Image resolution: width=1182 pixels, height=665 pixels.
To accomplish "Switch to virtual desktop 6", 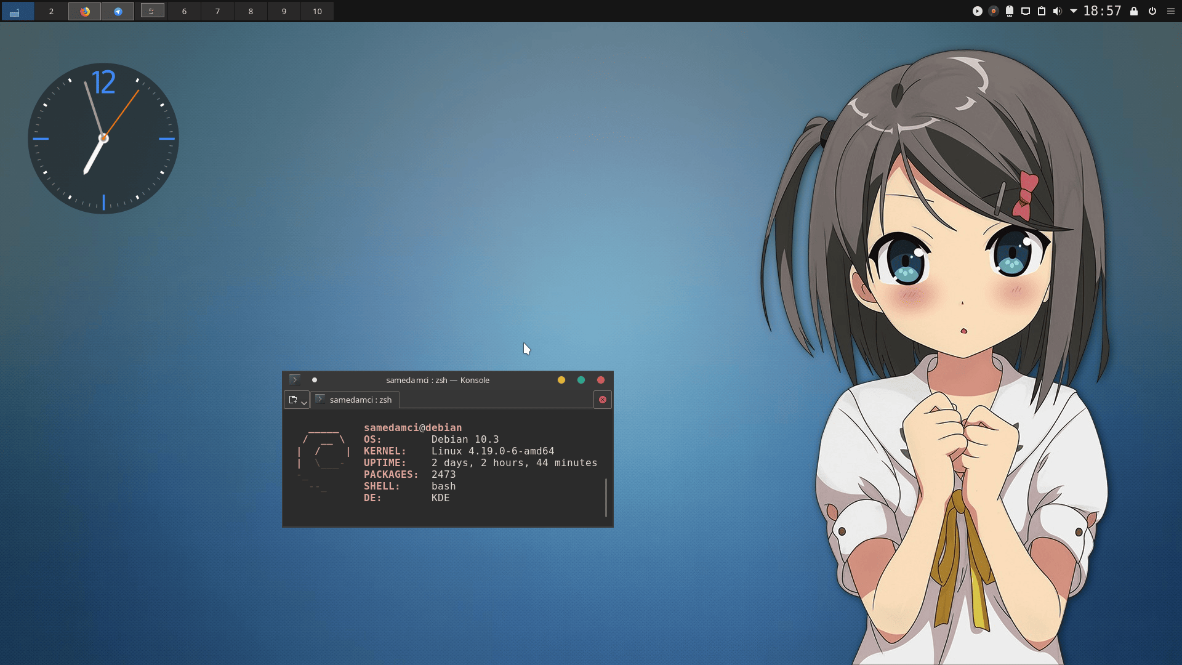I will point(184,11).
